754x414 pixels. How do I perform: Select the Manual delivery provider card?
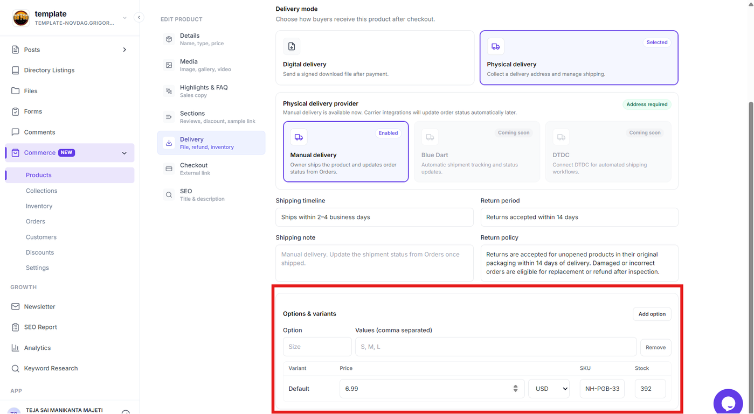point(345,151)
